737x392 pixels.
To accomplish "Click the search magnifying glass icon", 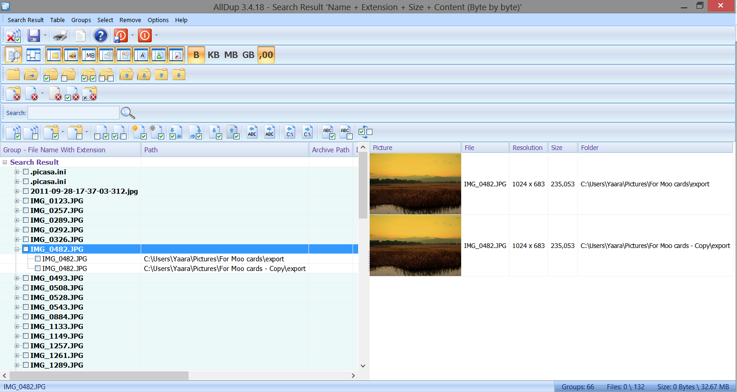I will tap(127, 113).
